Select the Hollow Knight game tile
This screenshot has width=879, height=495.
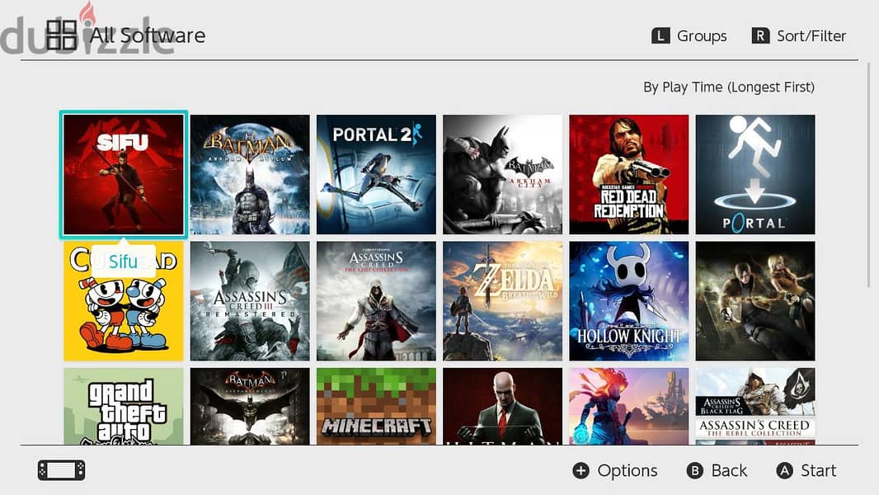(x=629, y=301)
